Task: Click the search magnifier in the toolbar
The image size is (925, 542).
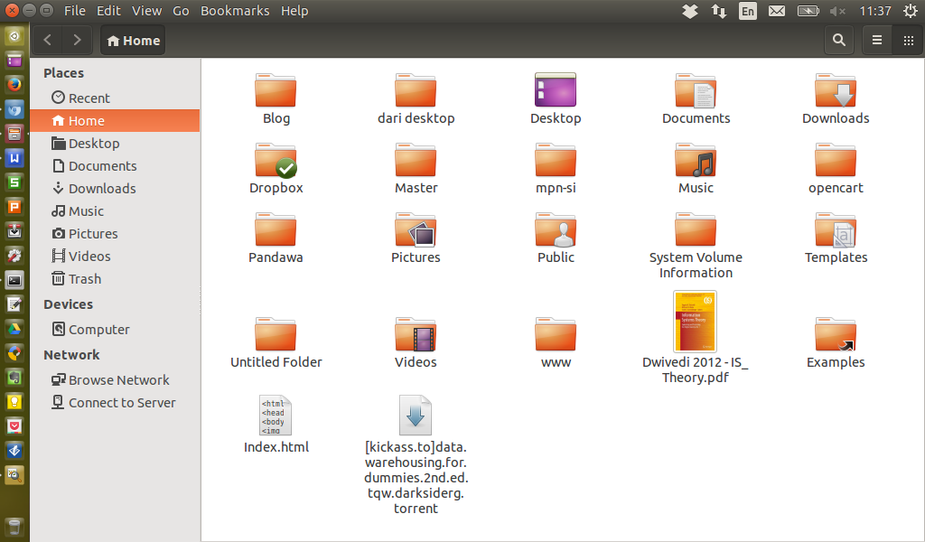Action: pyautogui.click(x=838, y=40)
